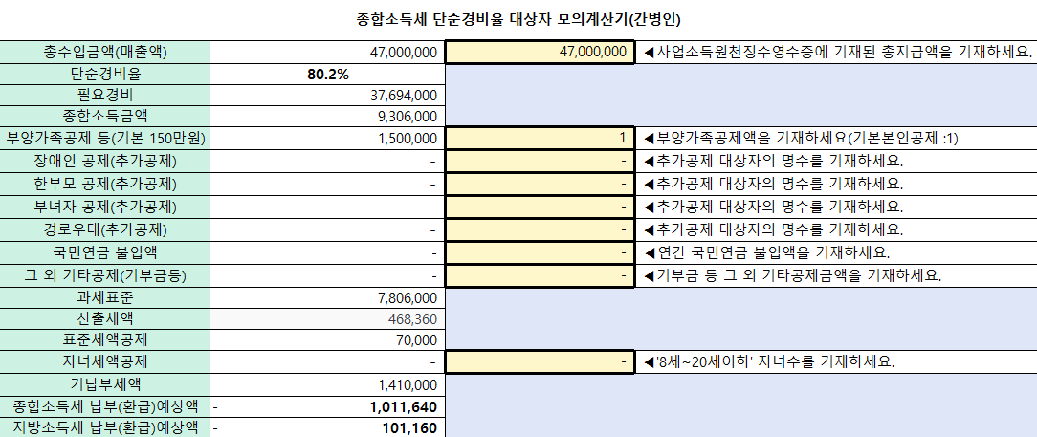Click the 1,410,000 prepaid tax value
Viewport: 1037px width, 437px height.
pyautogui.click(x=408, y=384)
